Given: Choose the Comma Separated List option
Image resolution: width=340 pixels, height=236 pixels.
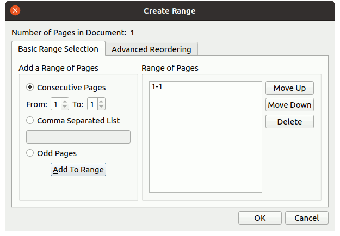Looking at the screenshot, I should pos(30,121).
